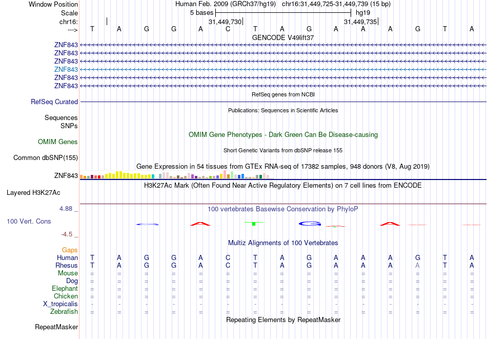Click the 31,449,735 position marker
487x339 pixels.
tap(360, 22)
